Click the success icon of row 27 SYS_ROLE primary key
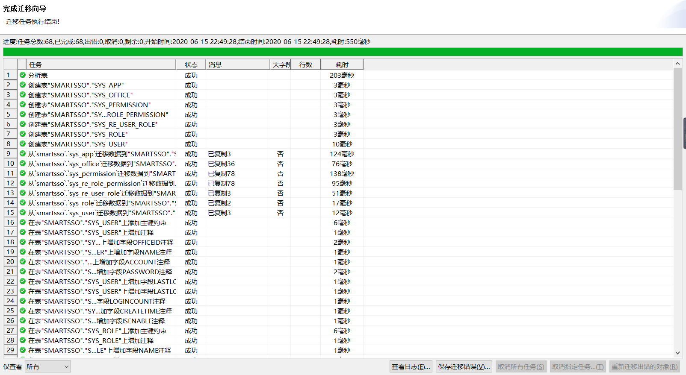Viewport: 686px width, 375px height. 23,331
